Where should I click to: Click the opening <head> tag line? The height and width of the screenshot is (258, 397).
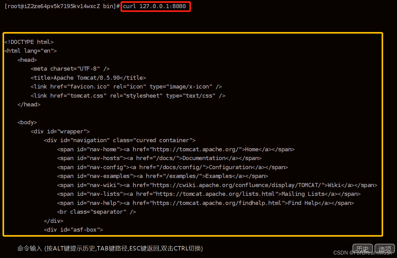(27, 60)
